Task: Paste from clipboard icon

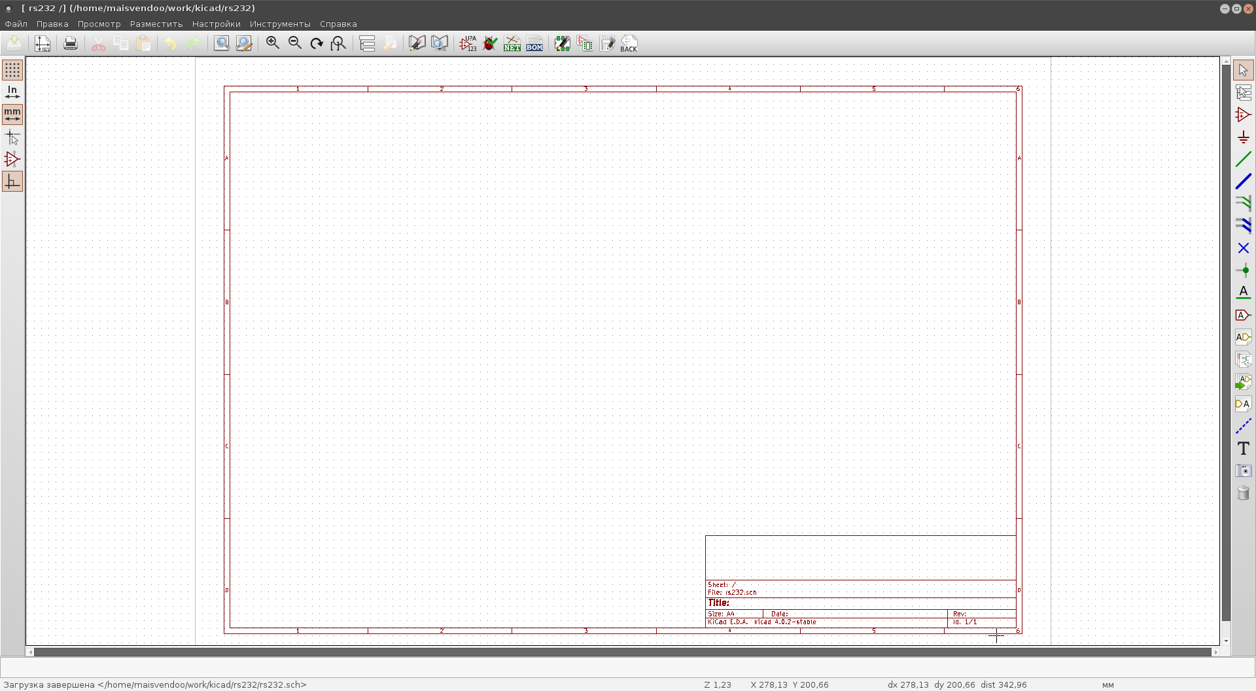Action: pos(143,44)
